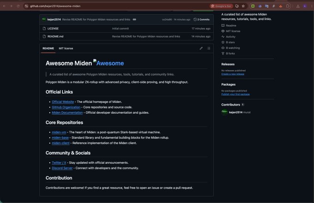Open the green extension icon in toolbar
The height and width of the screenshot is (203, 314).
253,6
